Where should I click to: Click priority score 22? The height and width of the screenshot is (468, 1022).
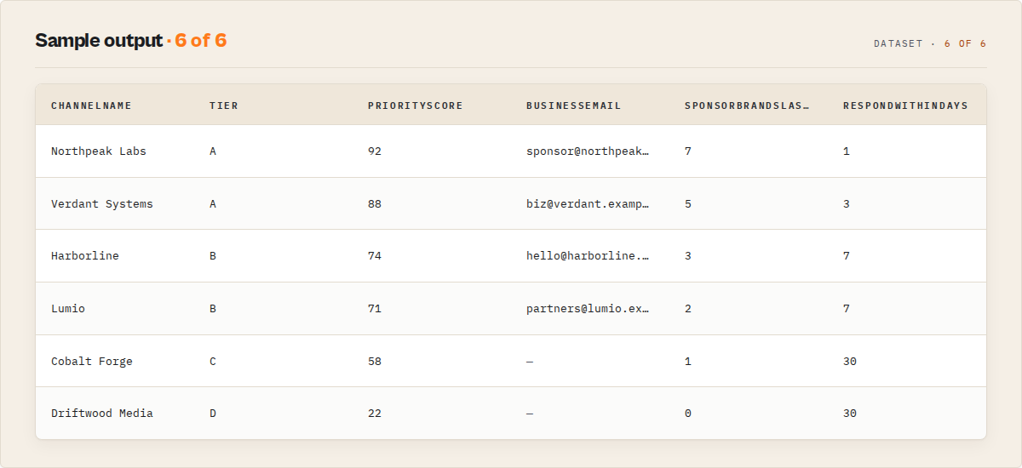point(375,414)
